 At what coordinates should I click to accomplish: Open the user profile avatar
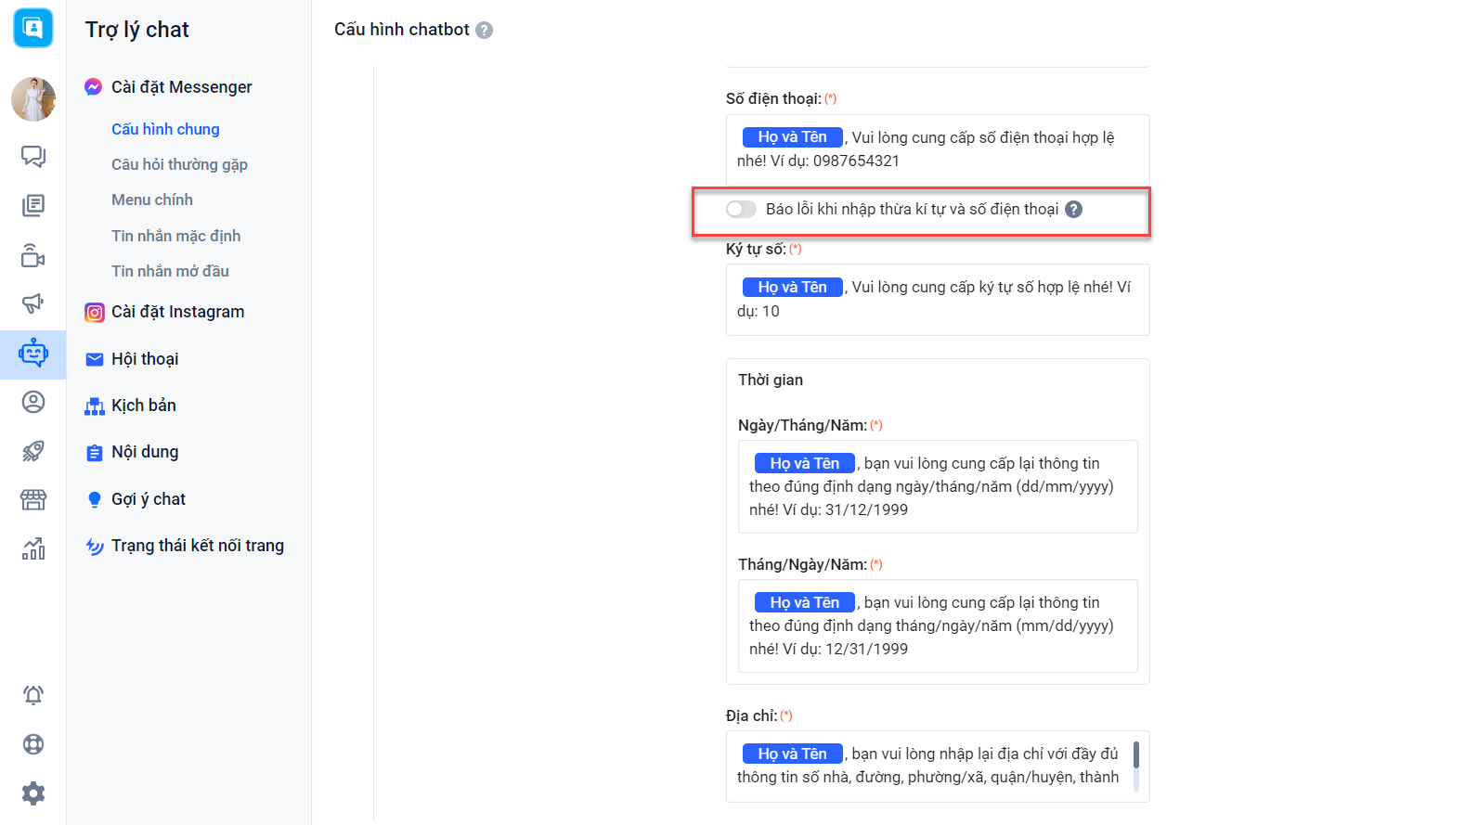33,99
